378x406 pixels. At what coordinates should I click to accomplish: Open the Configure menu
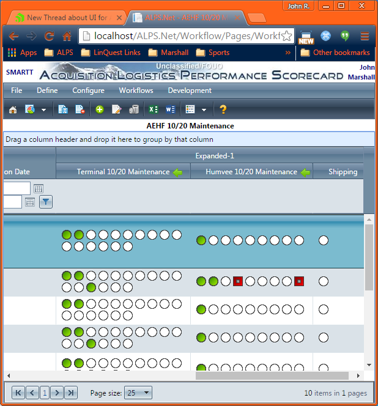pyautogui.click(x=88, y=90)
